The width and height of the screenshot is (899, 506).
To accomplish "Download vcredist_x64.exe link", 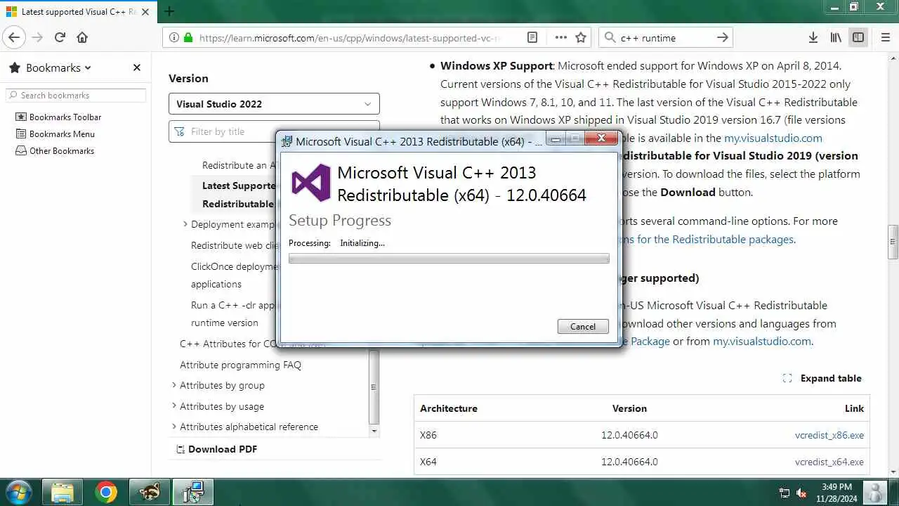I will tap(829, 462).
